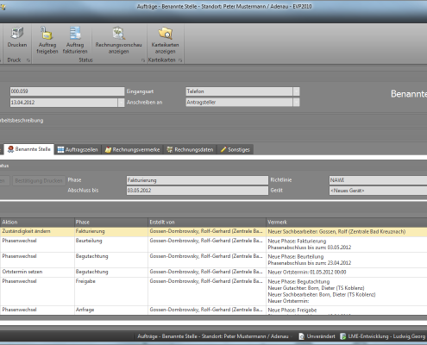Viewport: 427px width, 345px height.
Task: Open Rechnungsvorschau anzeigen preview icon
Action: pyautogui.click(x=118, y=33)
